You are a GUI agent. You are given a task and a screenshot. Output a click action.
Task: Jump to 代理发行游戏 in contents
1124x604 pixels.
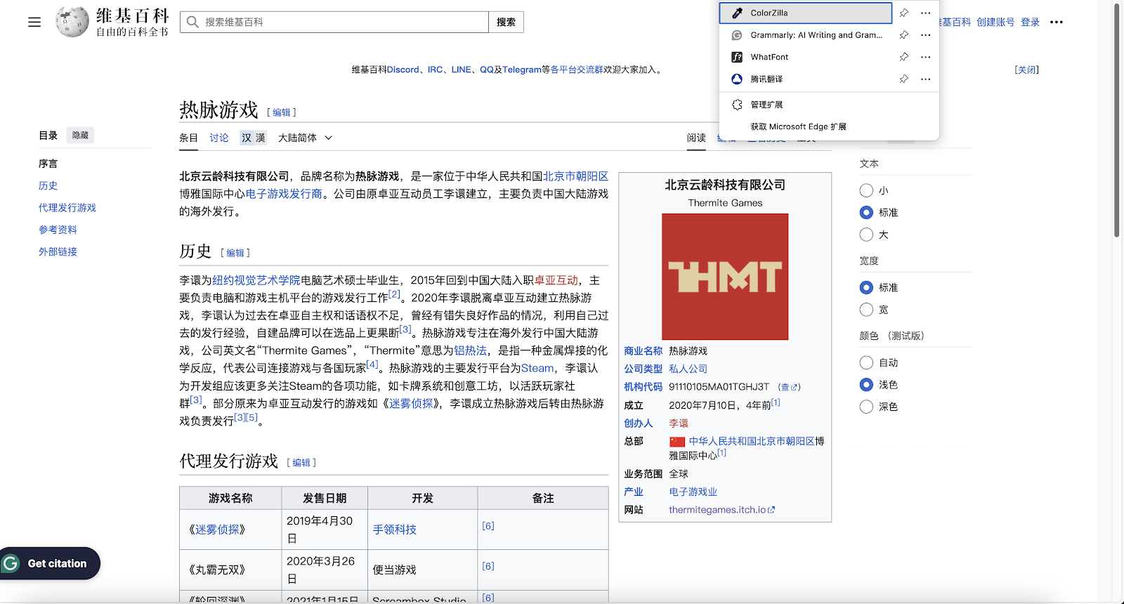pos(67,208)
